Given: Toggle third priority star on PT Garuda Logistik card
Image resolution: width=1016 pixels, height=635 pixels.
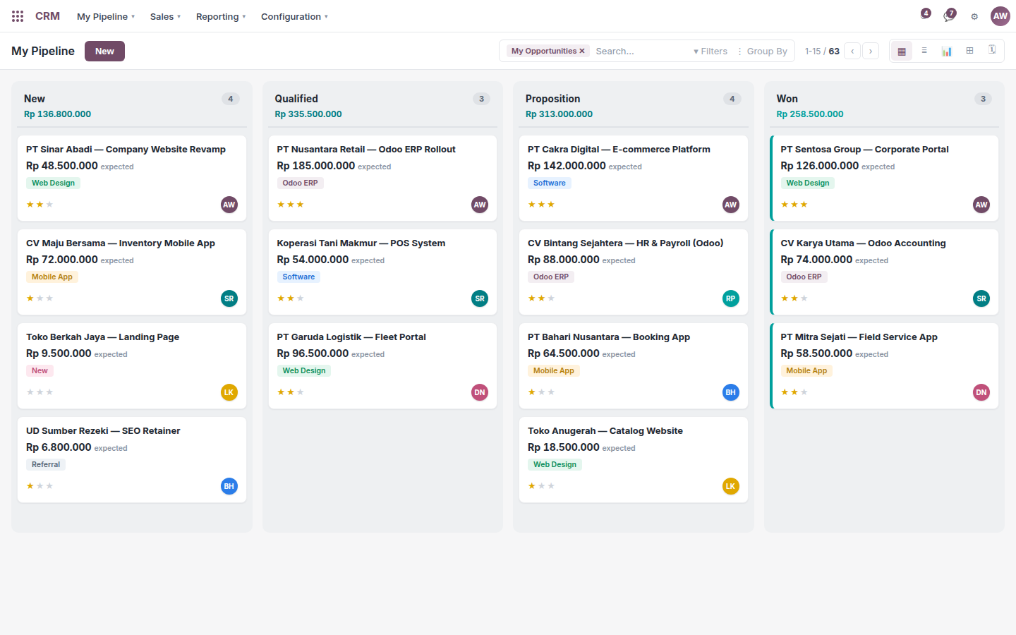Looking at the screenshot, I should (301, 392).
